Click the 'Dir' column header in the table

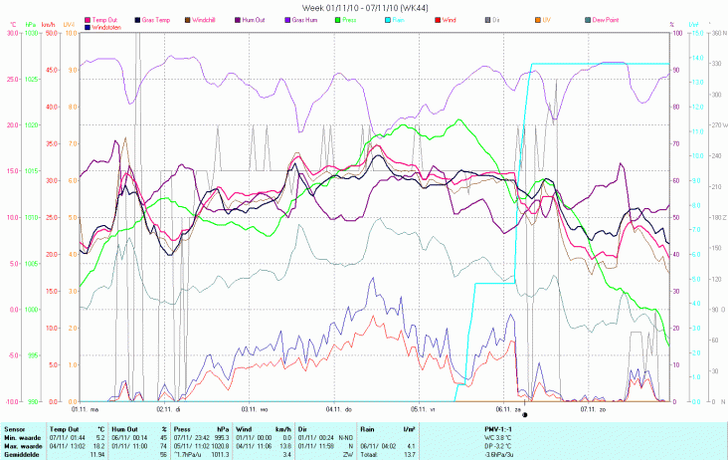pos(302,429)
